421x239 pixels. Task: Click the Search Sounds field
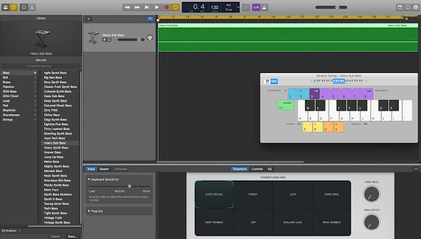(41, 66)
